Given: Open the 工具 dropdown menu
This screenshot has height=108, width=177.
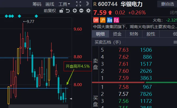Looking at the screenshot, I should point(64,4).
